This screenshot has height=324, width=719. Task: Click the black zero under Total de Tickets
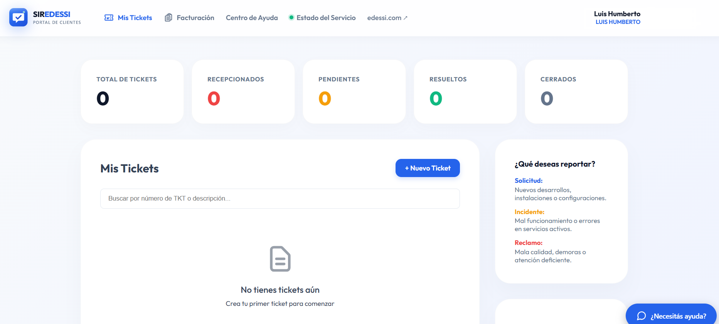pyautogui.click(x=103, y=98)
